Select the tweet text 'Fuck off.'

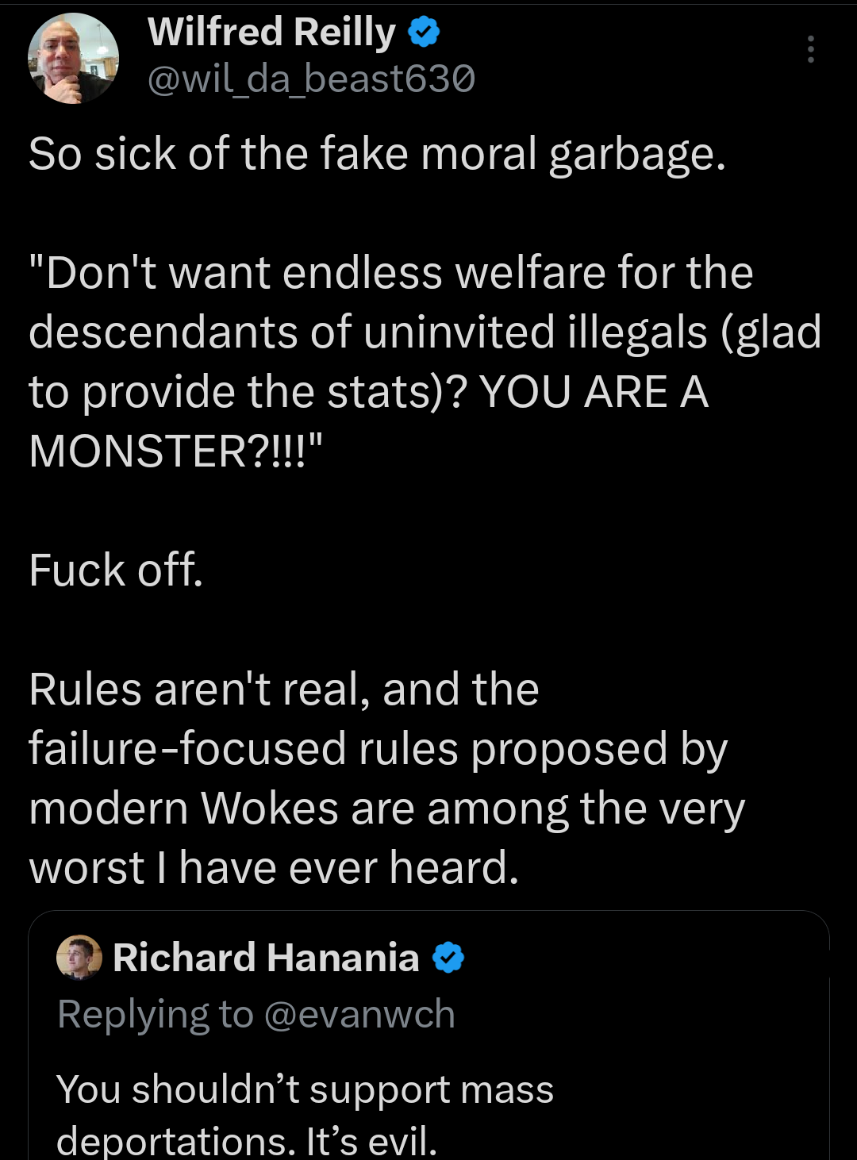pyautogui.click(x=116, y=570)
